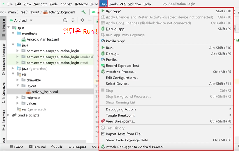The height and width of the screenshot is (151, 239).
Task: Expand the Gradle Scripts node
Action: pyautogui.click(x=8, y=115)
